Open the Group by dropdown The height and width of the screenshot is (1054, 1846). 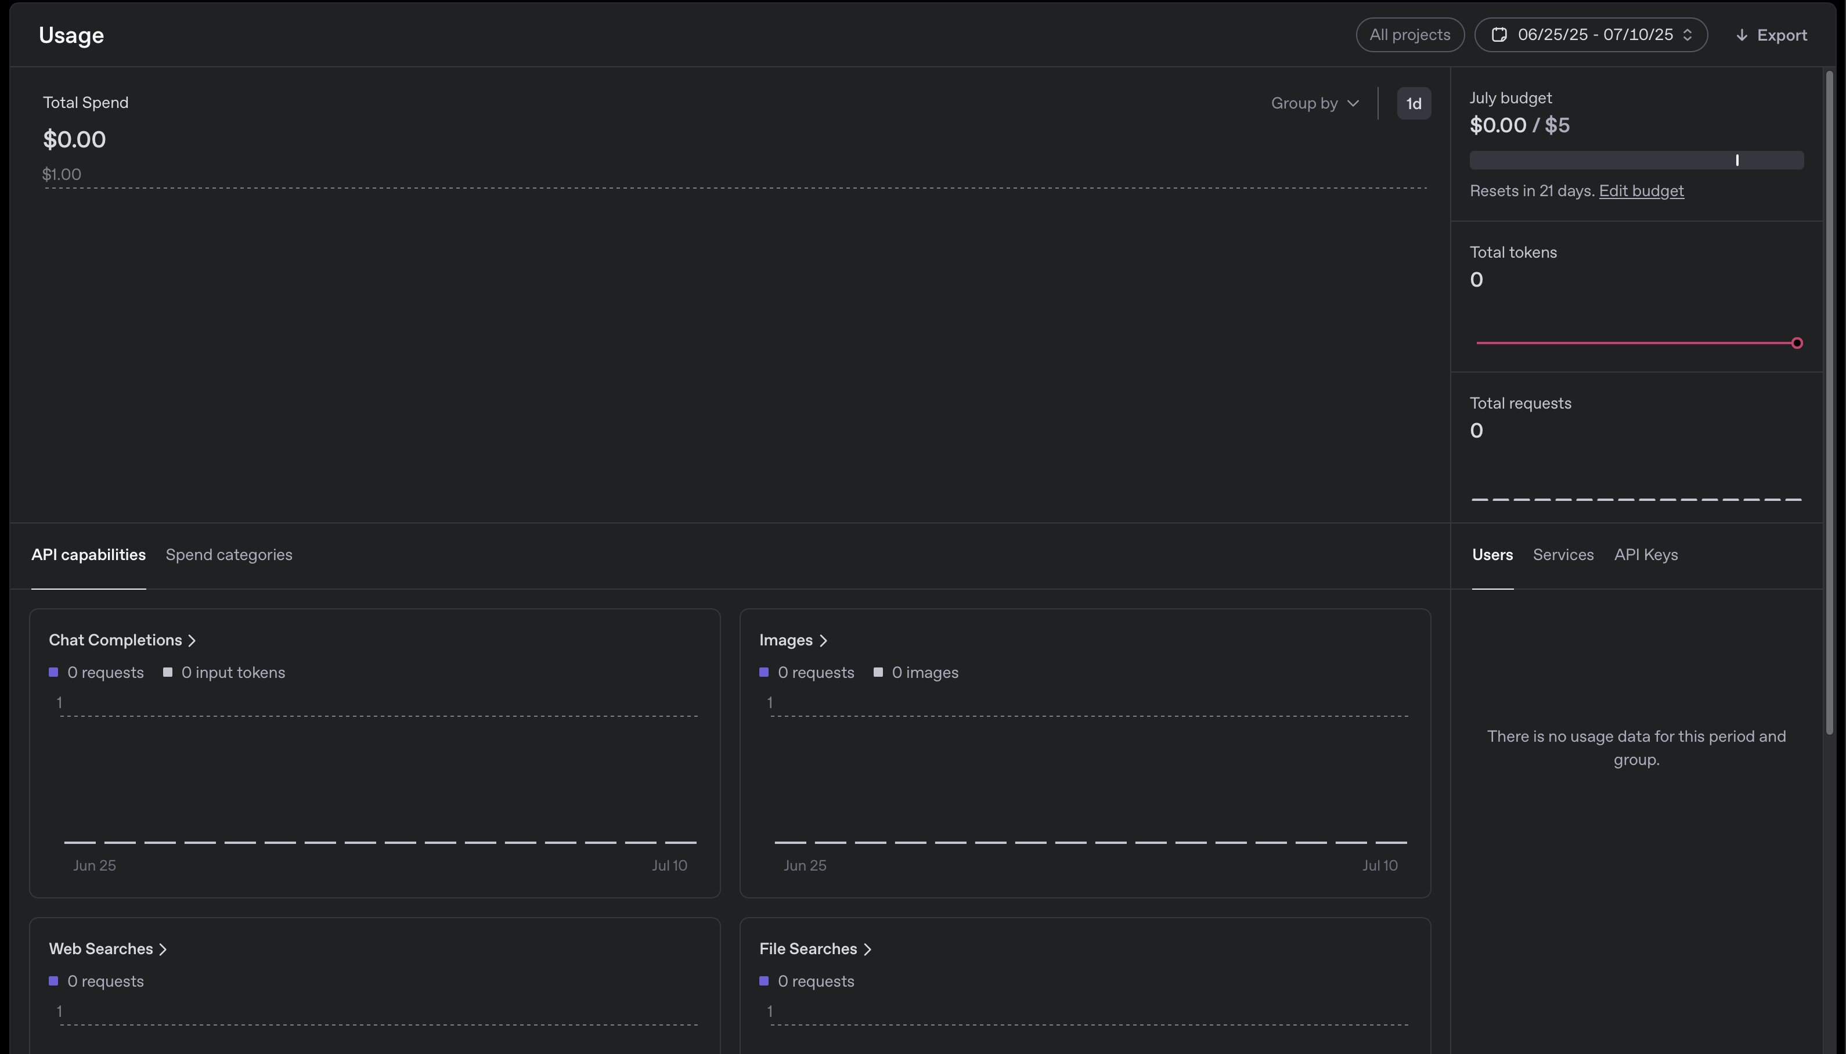click(1315, 103)
